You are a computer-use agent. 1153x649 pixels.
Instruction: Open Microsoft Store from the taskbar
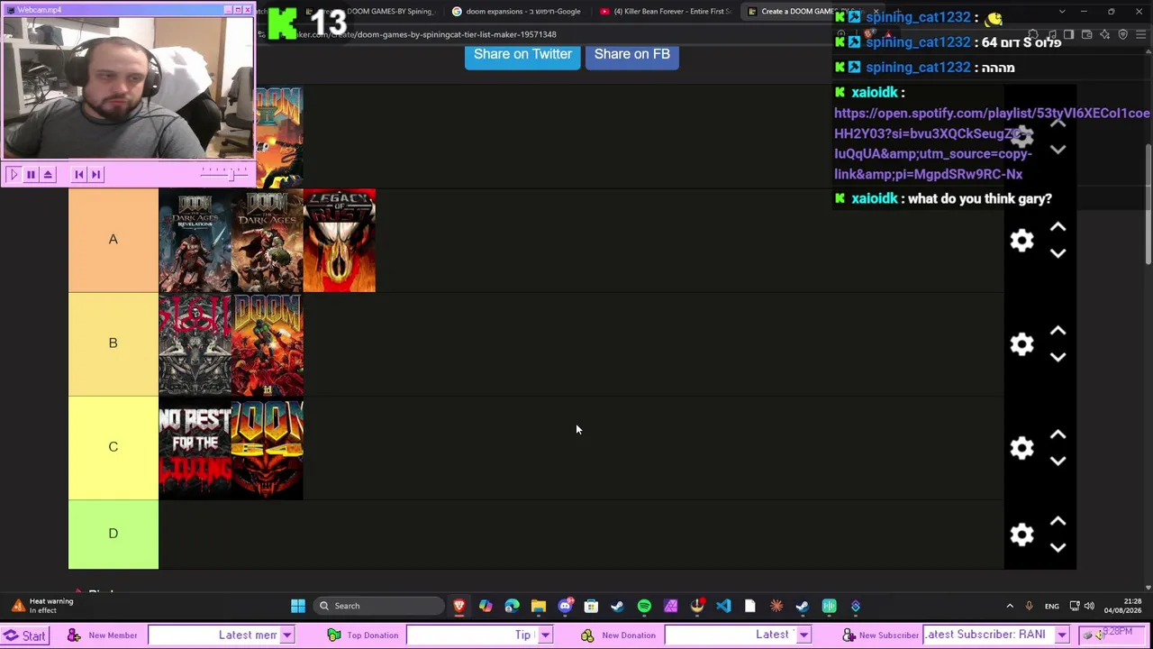[591, 606]
